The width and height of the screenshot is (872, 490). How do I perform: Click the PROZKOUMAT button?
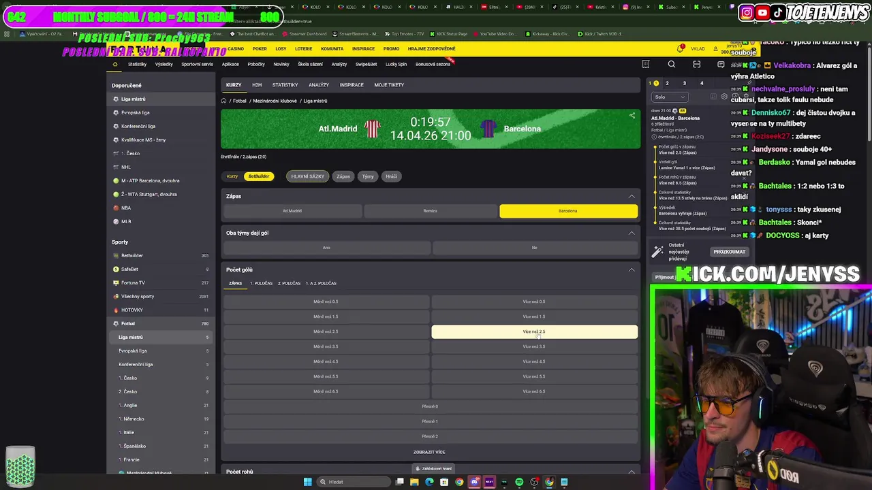pos(729,252)
